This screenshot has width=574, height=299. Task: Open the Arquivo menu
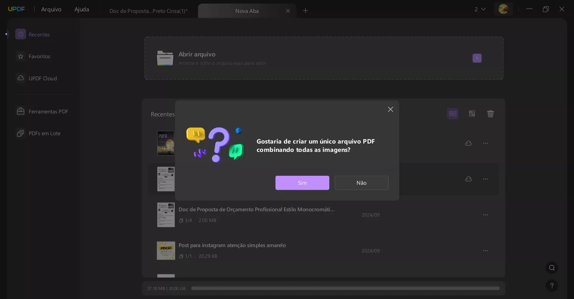click(51, 9)
